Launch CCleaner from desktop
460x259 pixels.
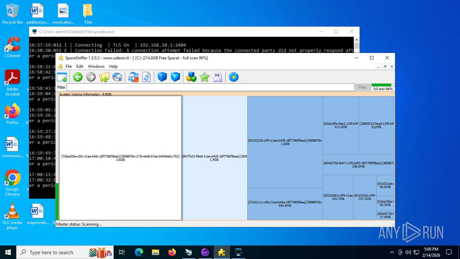[13, 47]
